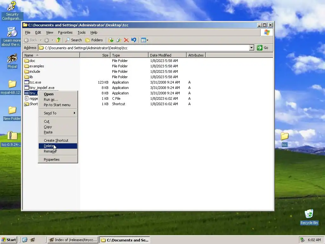Sort by the Size column header
The height and width of the screenshot is (244, 325).
coord(95,55)
